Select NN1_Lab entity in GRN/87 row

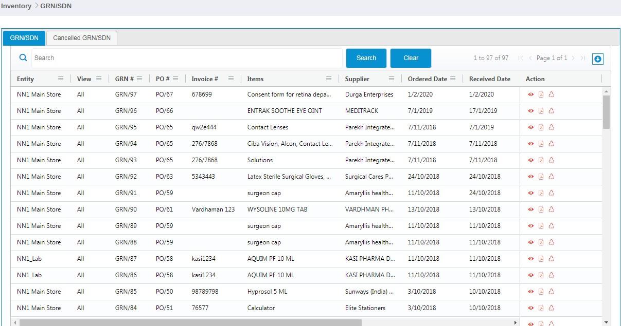point(29,259)
